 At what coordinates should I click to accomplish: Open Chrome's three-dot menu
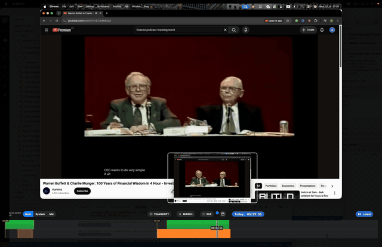pos(338,21)
